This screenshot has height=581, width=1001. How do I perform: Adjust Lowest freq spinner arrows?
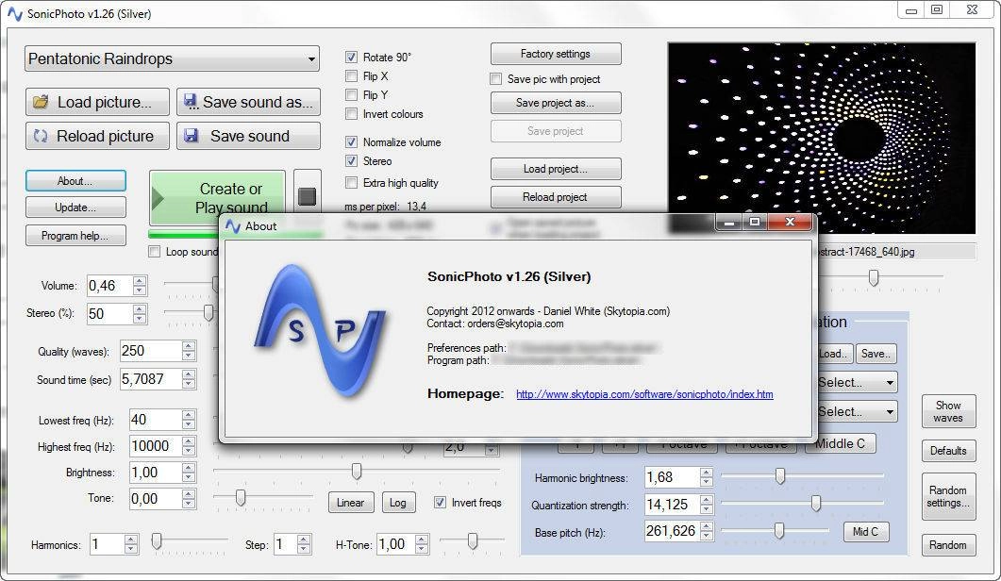point(189,420)
